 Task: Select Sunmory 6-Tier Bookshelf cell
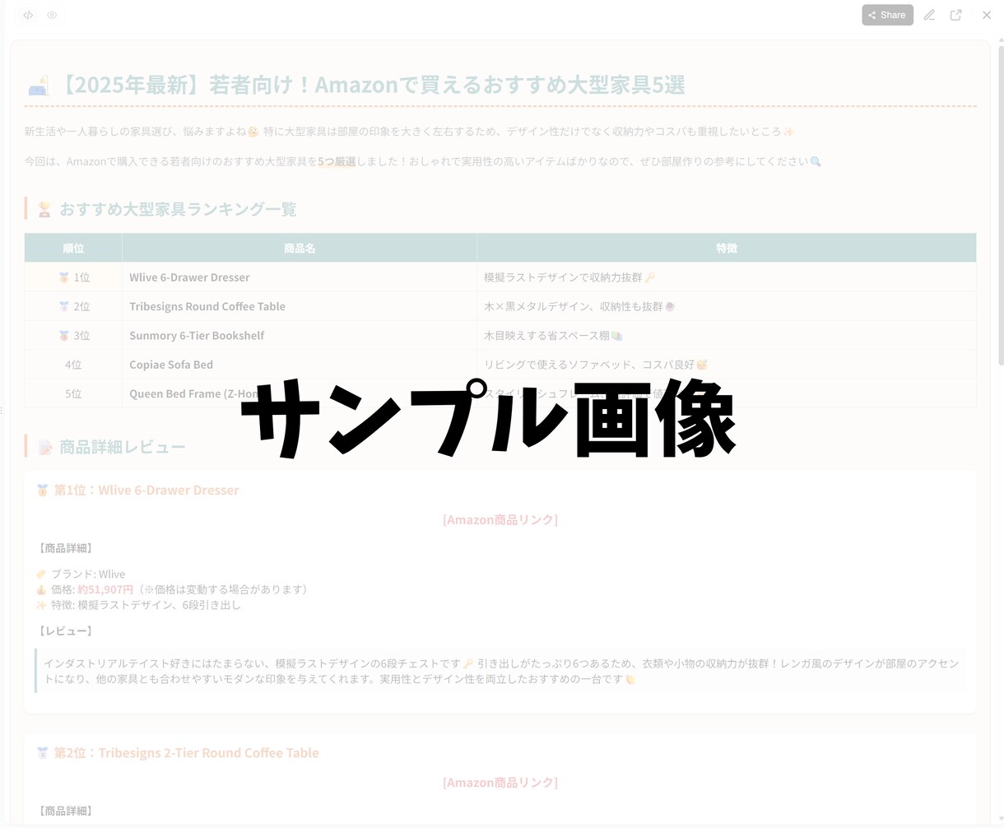(x=300, y=335)
